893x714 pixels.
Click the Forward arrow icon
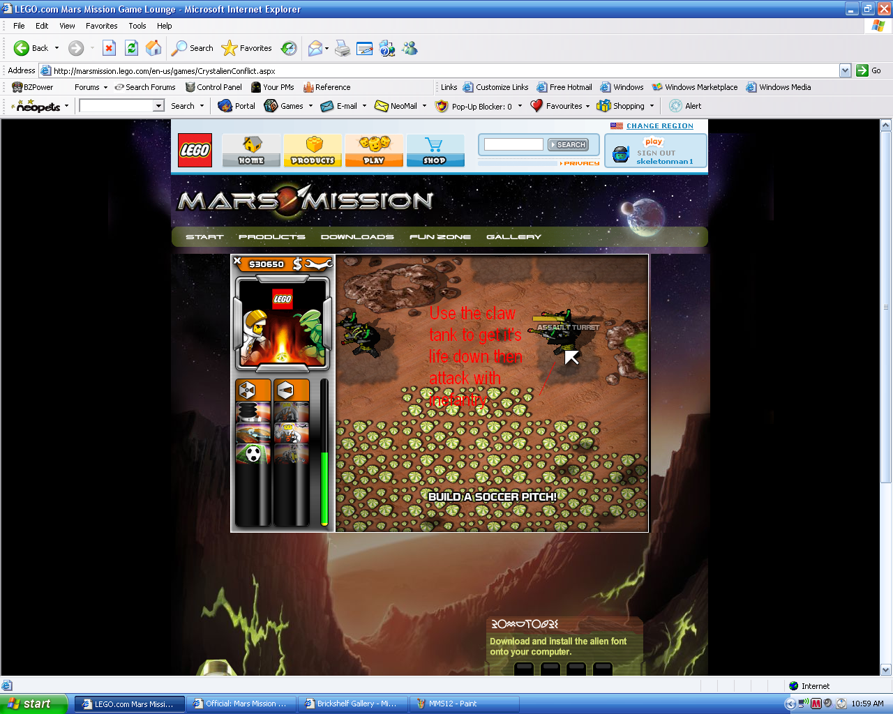pyautogui.click(x=76, y=48)
